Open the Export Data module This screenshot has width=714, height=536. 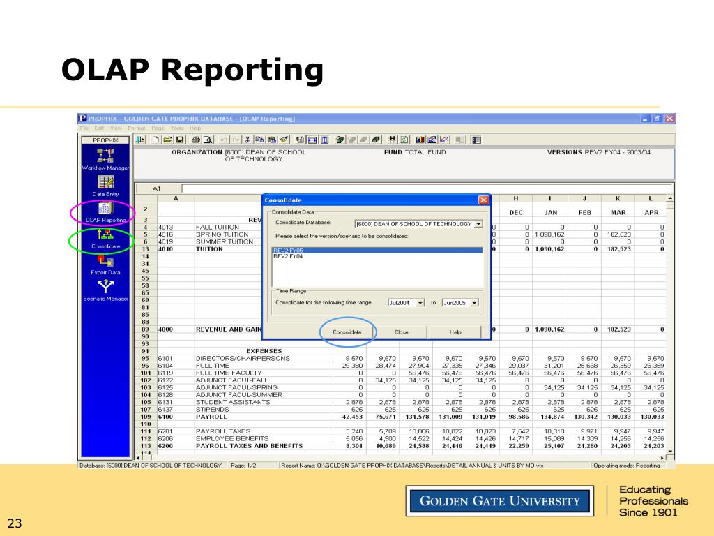[106, 265]
